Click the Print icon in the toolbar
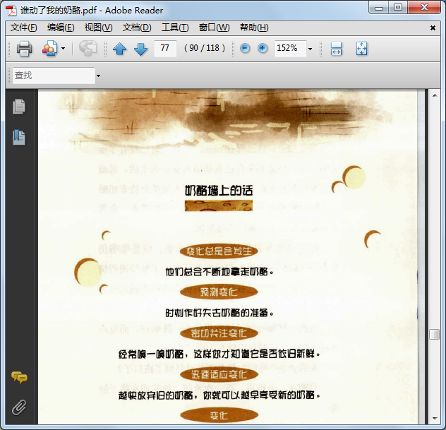 click(24, 49)
